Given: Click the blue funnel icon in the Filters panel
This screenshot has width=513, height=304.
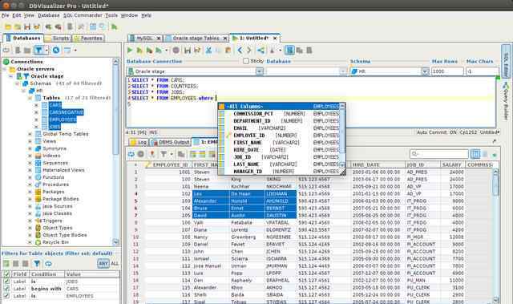Looking at the screenshot, I should coord(37,263).
